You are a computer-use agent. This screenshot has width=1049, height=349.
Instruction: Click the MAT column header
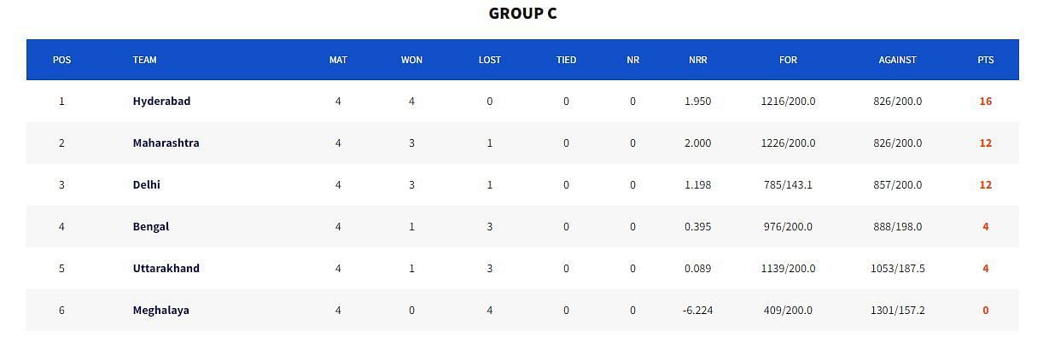(x=338, y=60)
